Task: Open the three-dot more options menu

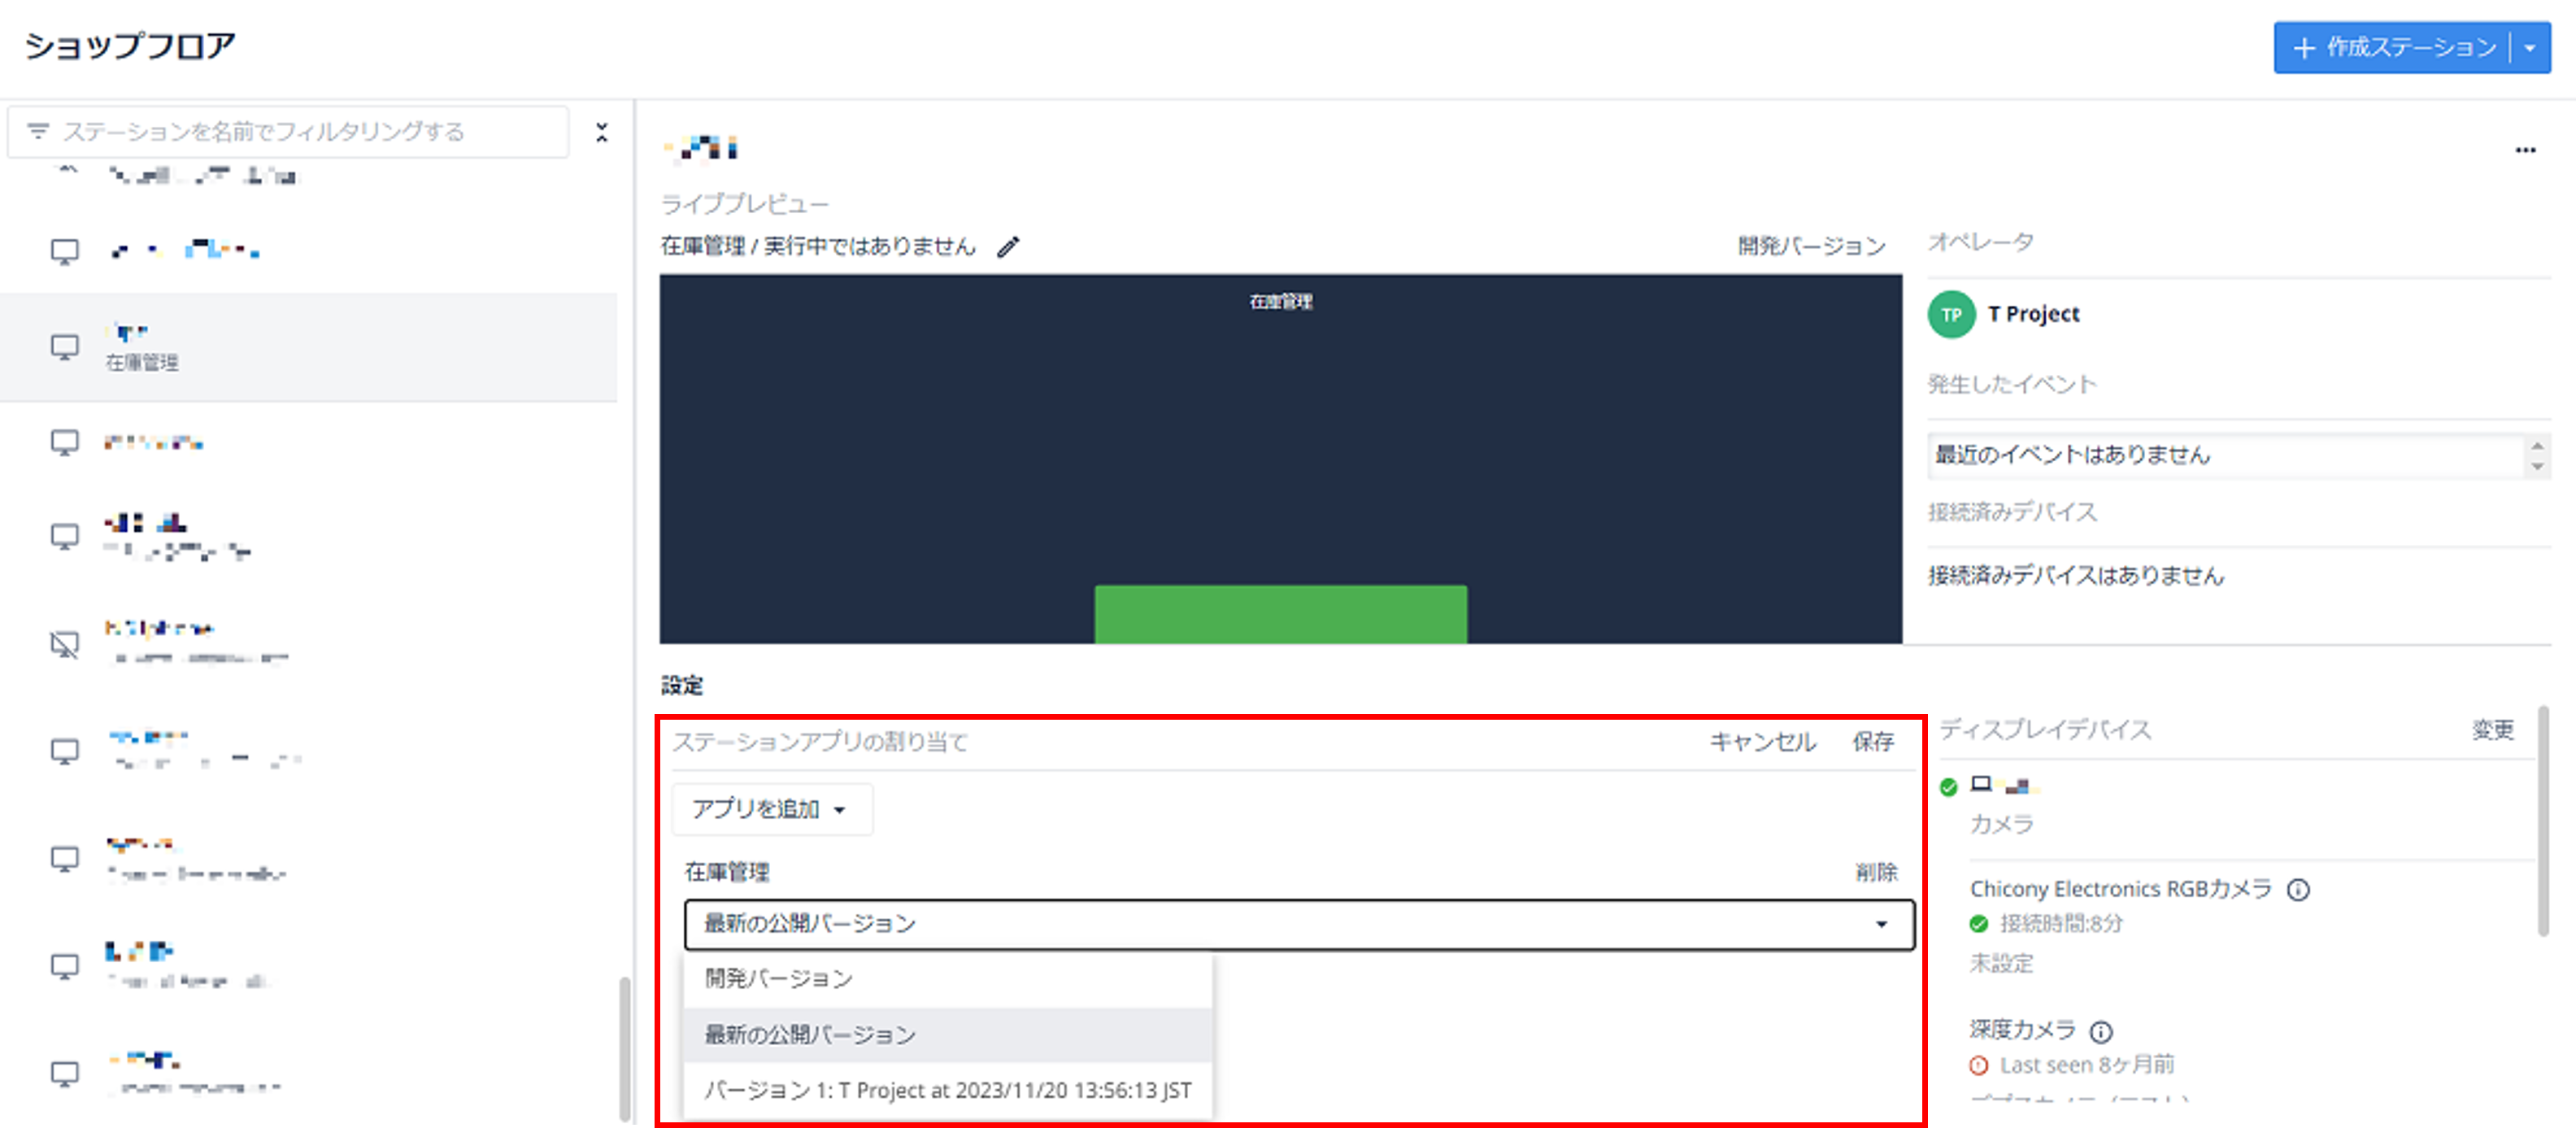Action: [x=2525, y=150]
